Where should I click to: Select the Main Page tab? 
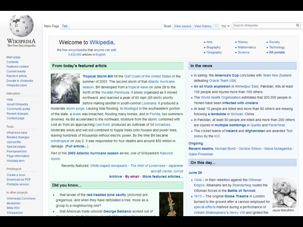tap(52, 26)
